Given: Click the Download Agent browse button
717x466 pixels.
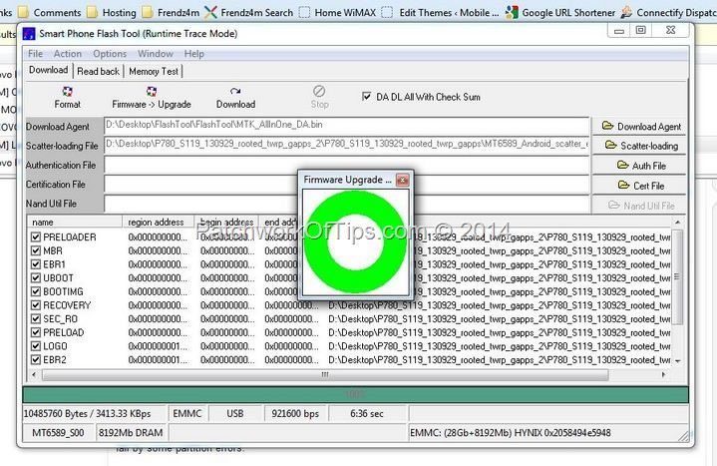Looking at the screenshot, I should tap(640, 127).
